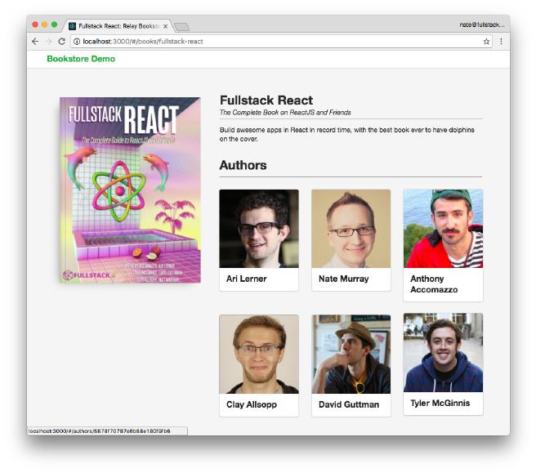Open the nate@fullstack profile button
This screenshot has width=536, height=473.
click(x=481, y=25)
